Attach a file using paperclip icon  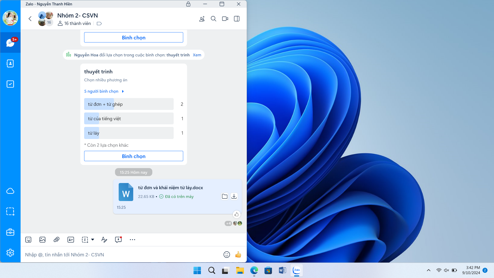coord(56,240)
